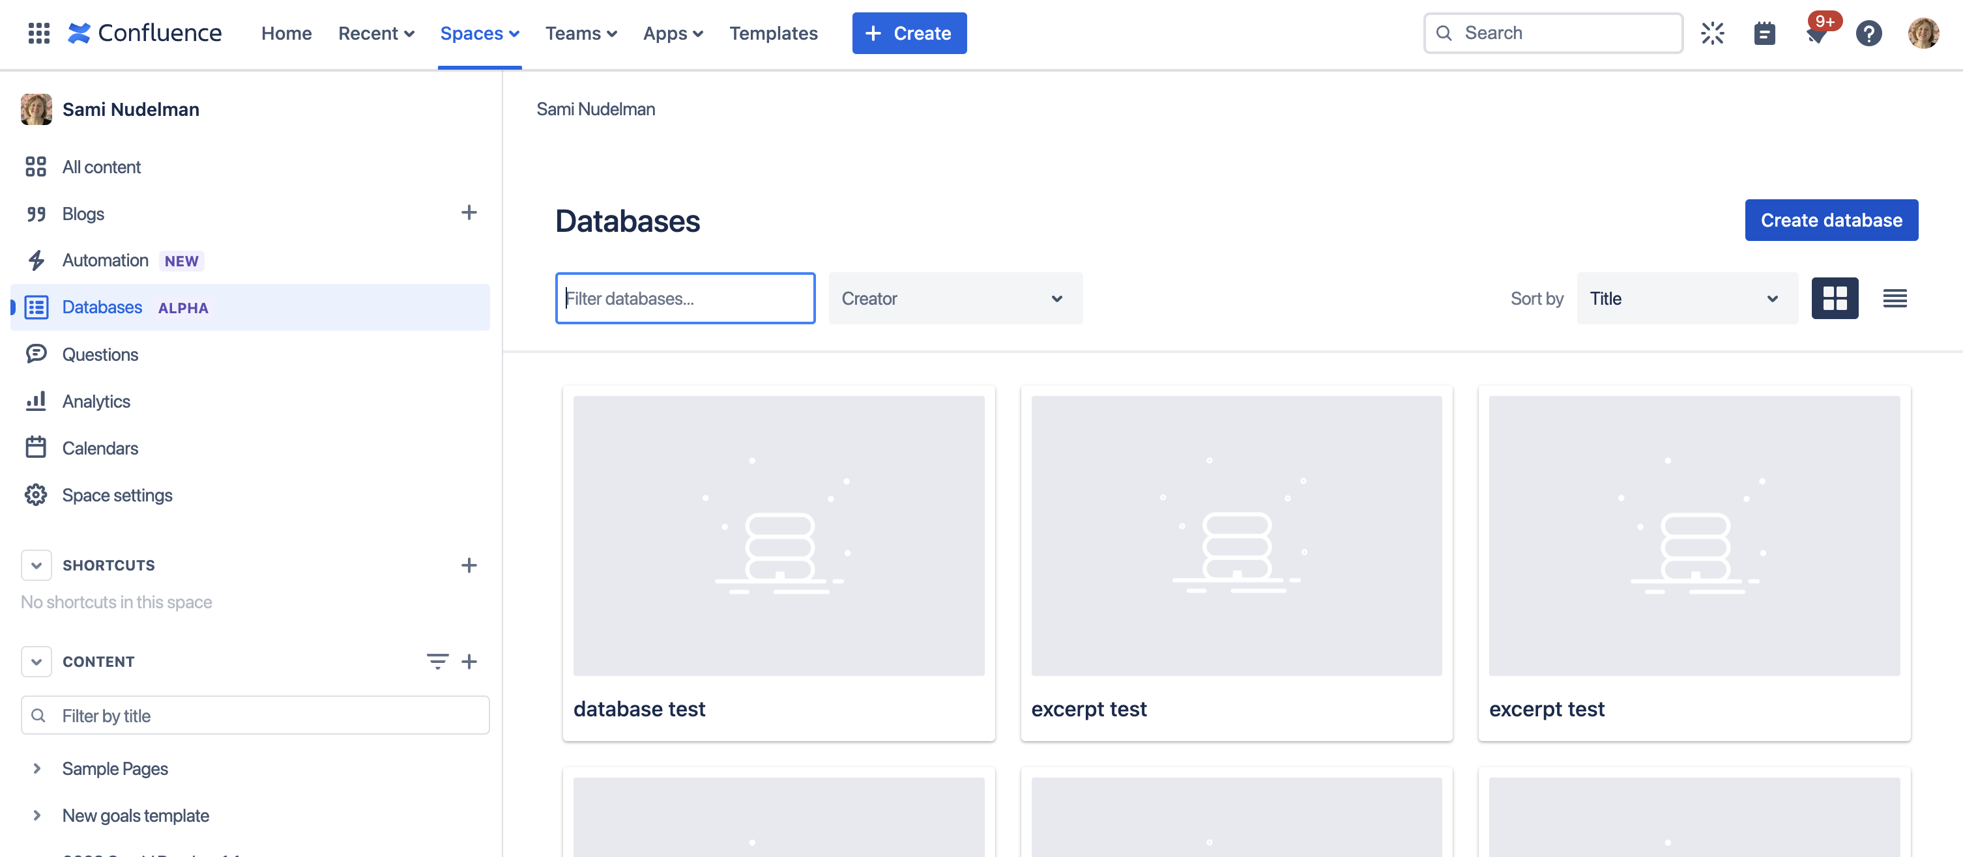
Task: Expand New goals template section
Action: pyautogui.click(x=35, y=813)
